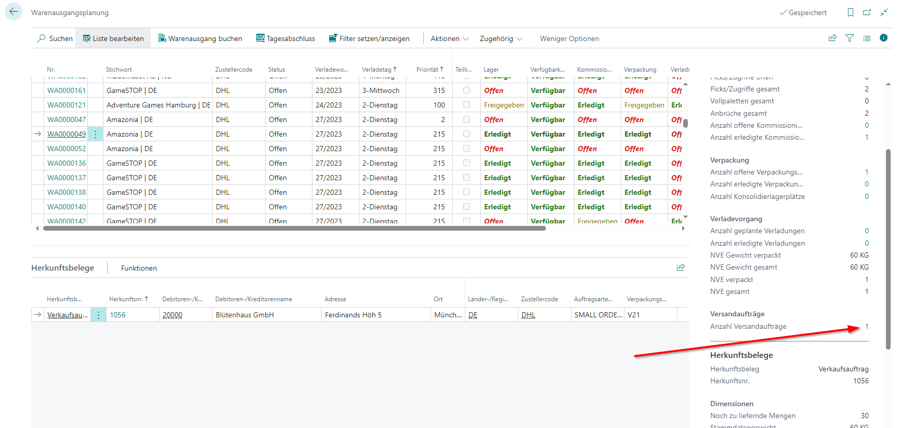Click the share icon in toolbar

[832, 38]
